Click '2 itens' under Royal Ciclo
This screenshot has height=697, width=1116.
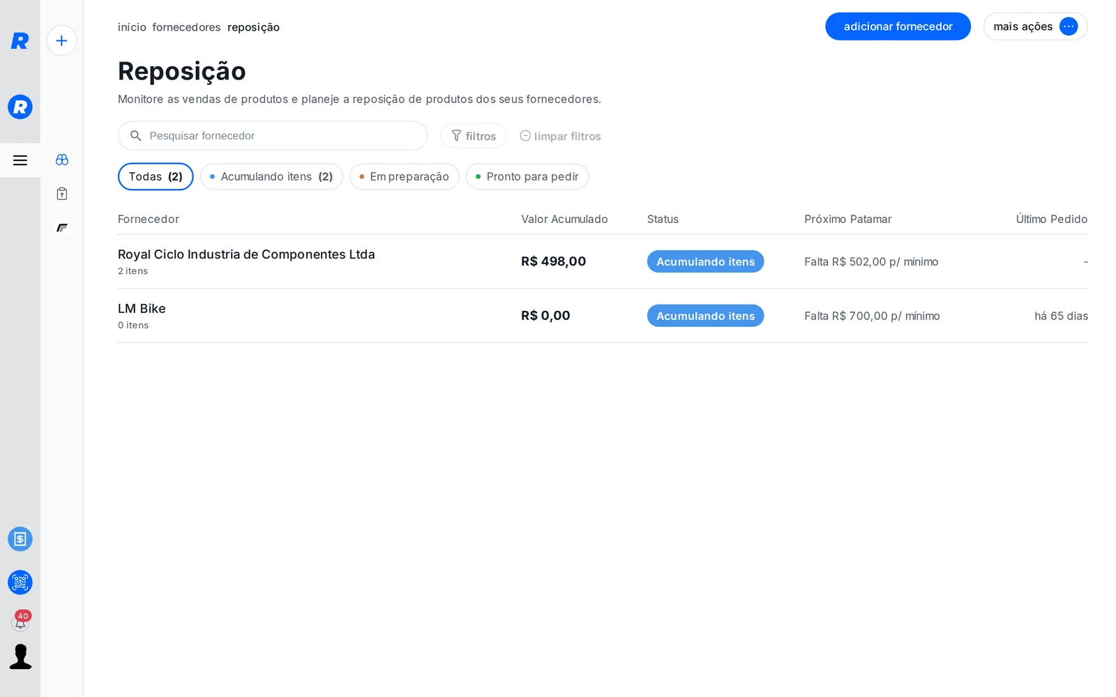[133, 271]
